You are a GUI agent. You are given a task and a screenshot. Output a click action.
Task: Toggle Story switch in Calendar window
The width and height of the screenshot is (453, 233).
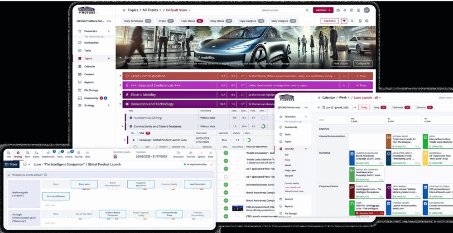tap(383, 107)
